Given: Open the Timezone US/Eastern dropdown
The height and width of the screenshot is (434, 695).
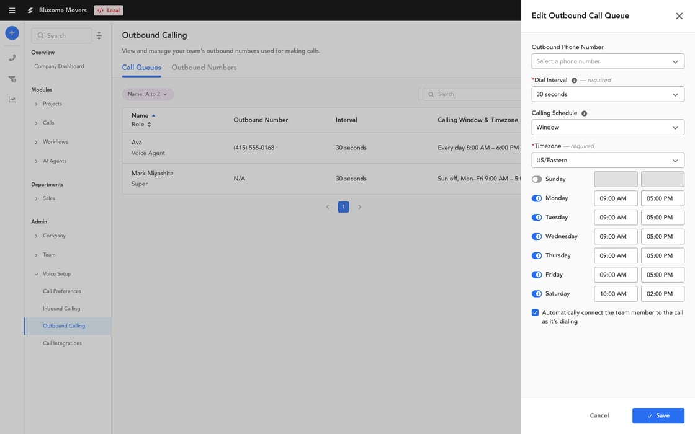Looking at the screenshot, I should click(x=608, y=161).
